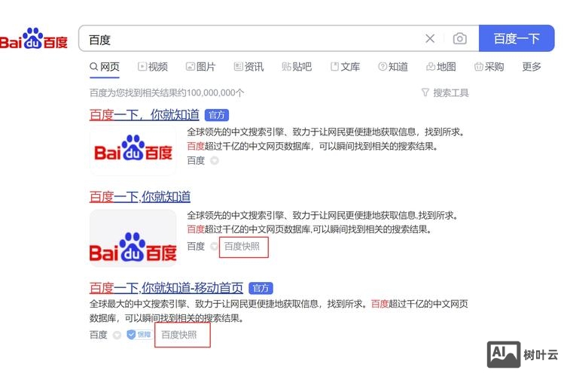Open the 采购 tab

pos(489,67)
